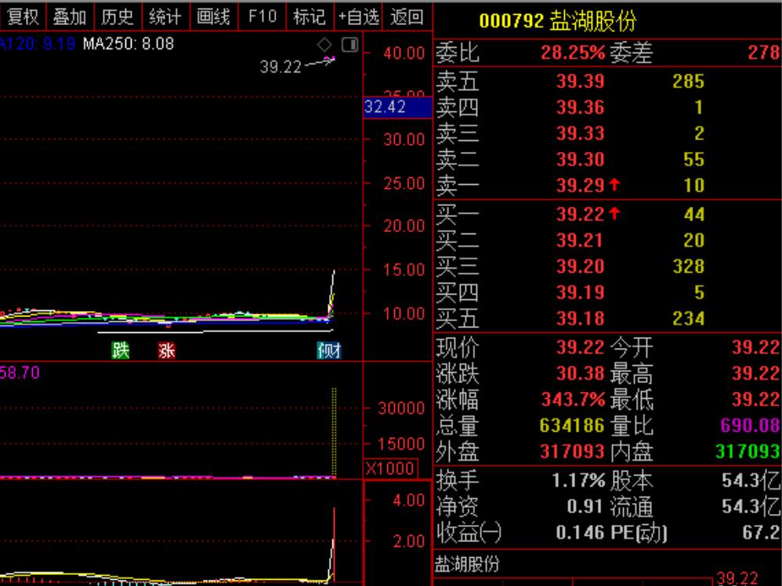Click stock title 000792 盐湖股份
Screen dimensions: 782x586
558,21
